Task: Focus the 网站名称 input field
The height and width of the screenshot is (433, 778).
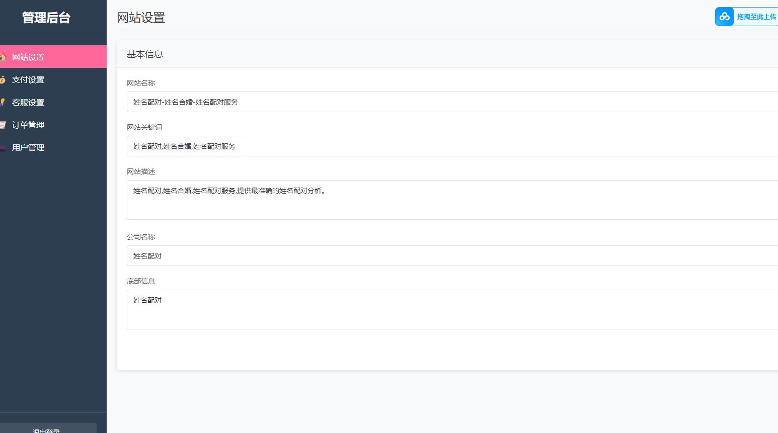Action: tap(452, 102)
